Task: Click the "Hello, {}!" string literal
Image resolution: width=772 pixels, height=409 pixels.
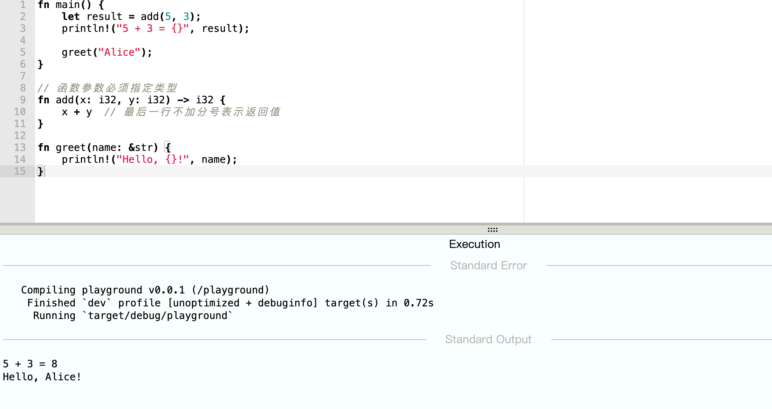Action: (152, 159)
